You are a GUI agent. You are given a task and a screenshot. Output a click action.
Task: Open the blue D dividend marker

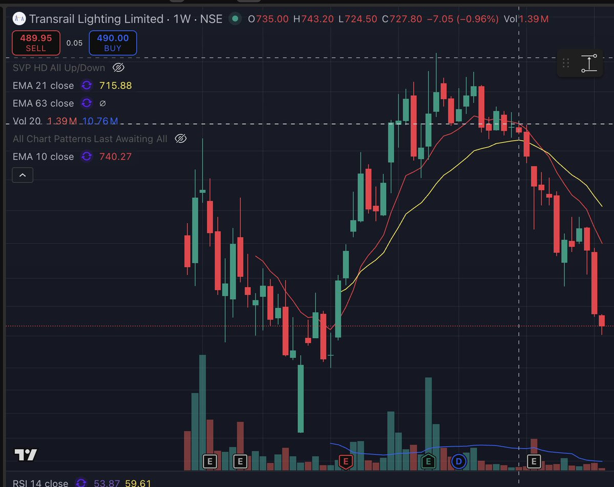[x=458, y=461]
